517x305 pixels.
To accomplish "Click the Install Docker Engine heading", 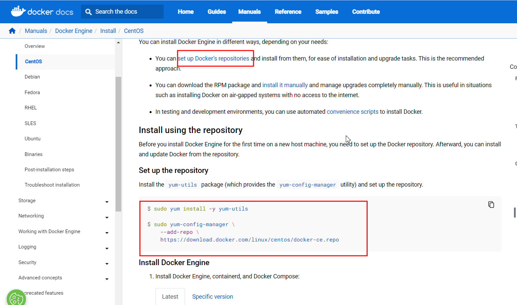I will 174,263.
